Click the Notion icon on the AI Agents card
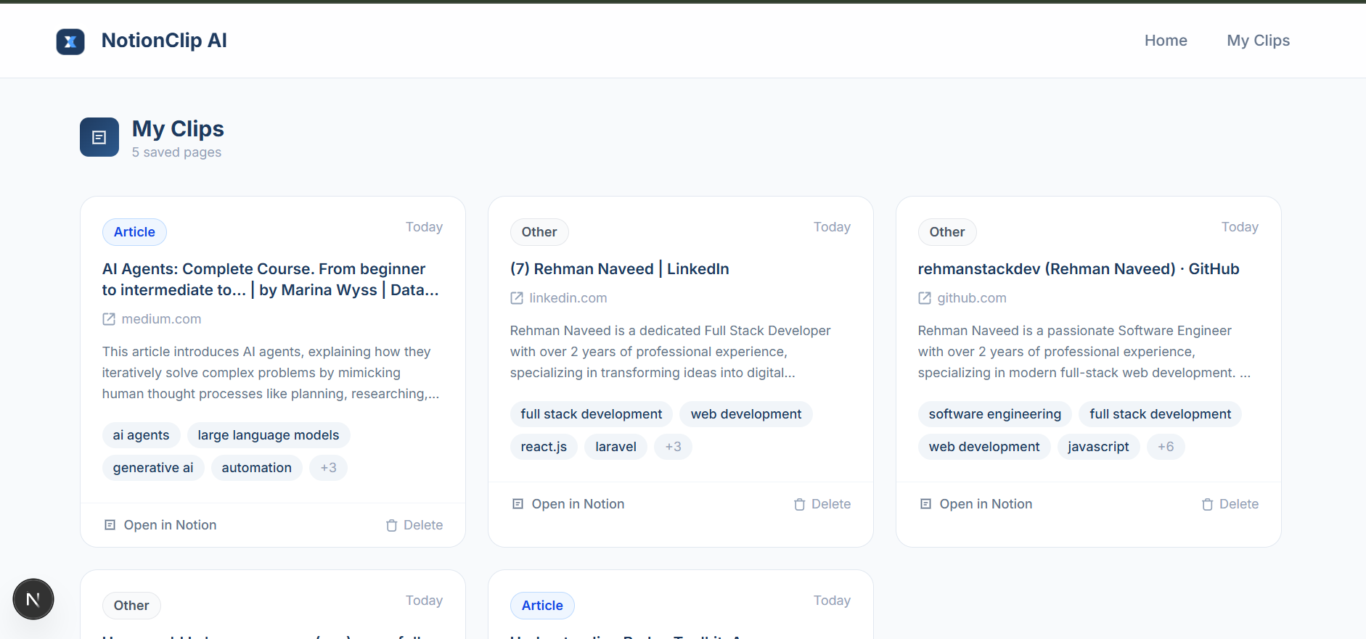Screen dimensions: 1366x639 tap(110, 525)
